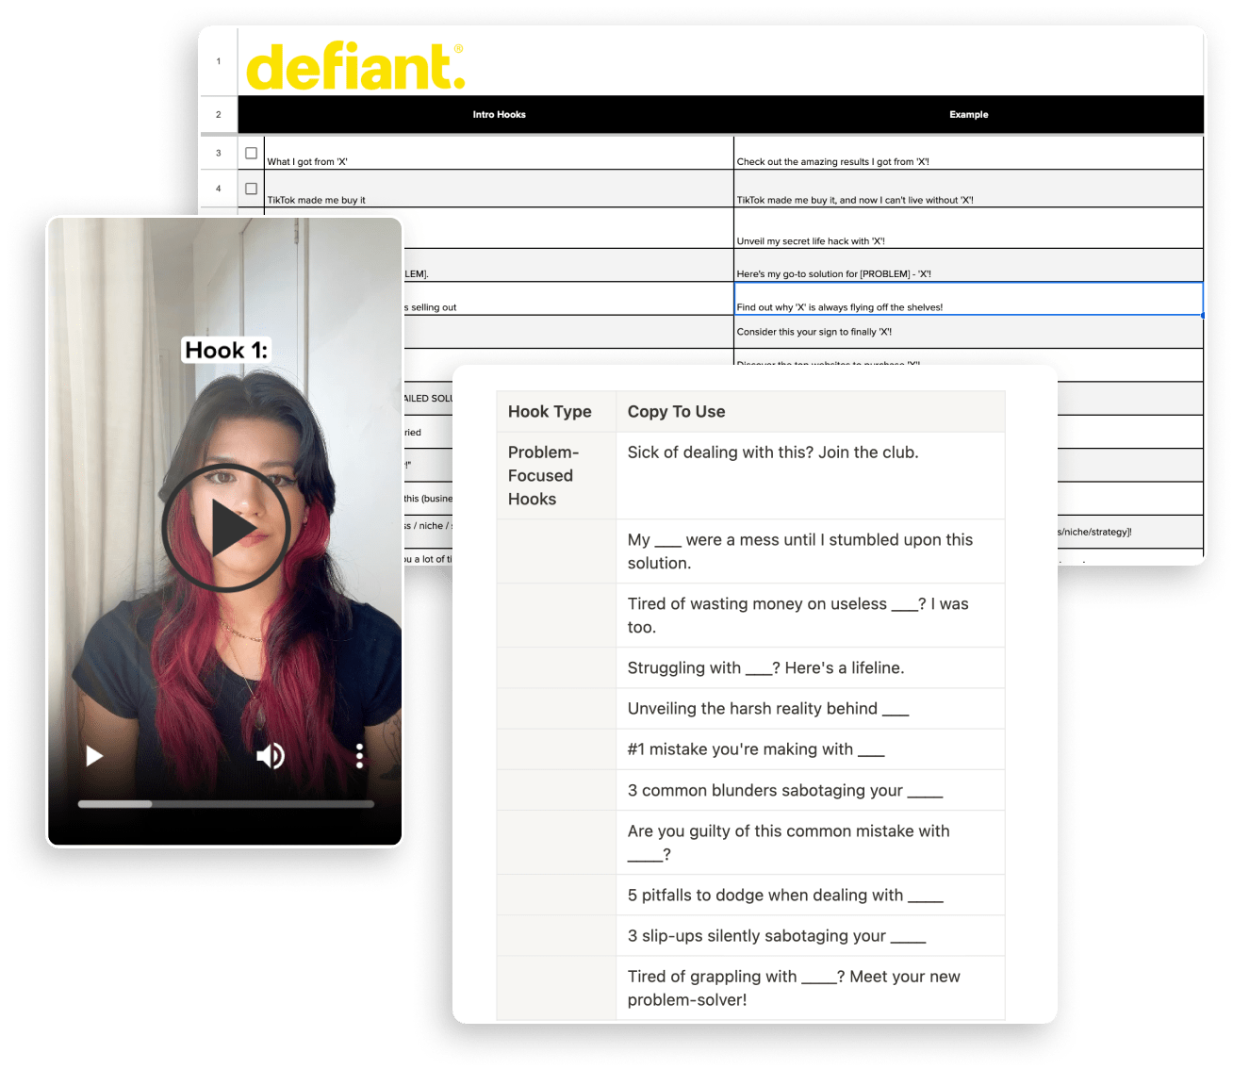Click the row 'Struggling with ___? Here's a lifeline.'

(x=811, y=668)
